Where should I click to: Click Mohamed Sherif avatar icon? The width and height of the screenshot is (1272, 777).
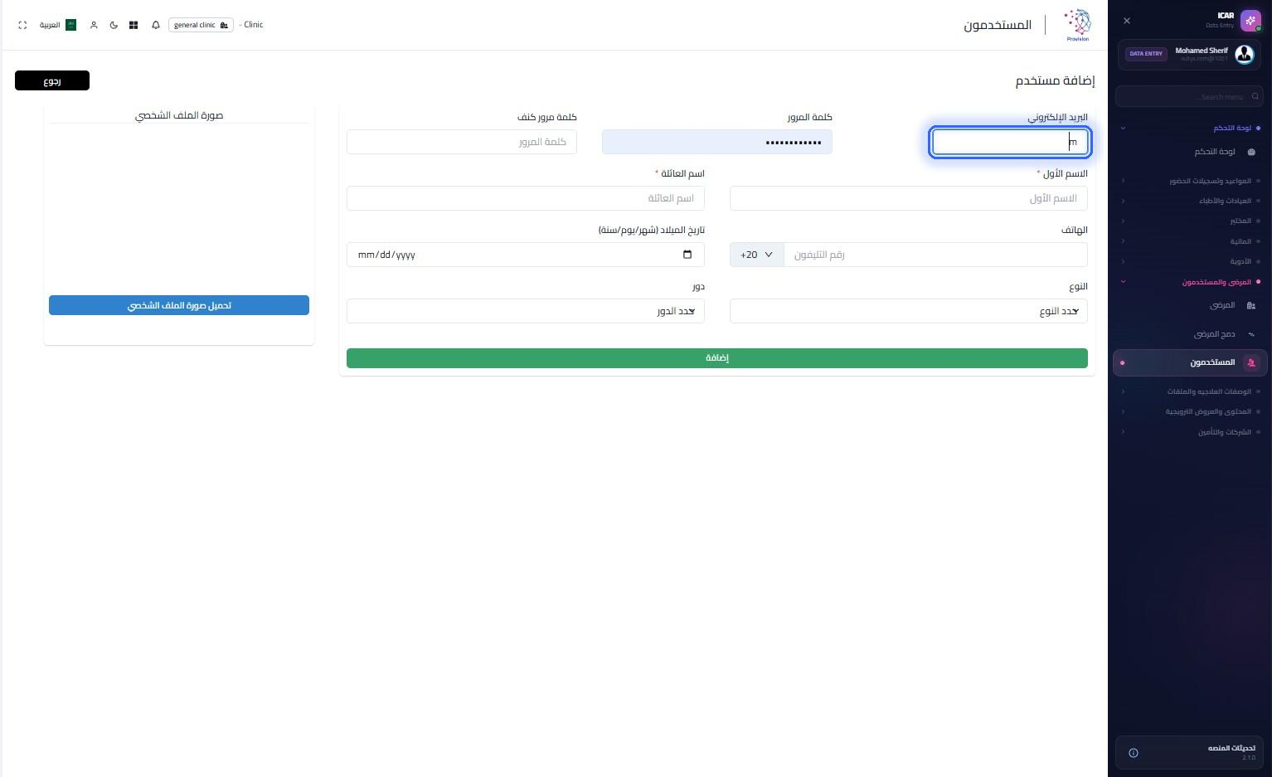click(x=1245, y=54)
